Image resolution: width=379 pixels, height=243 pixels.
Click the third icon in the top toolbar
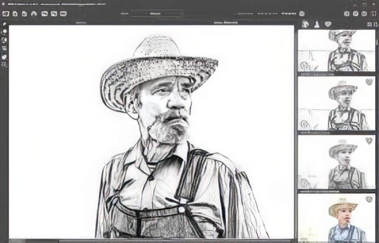tap(24, 14)
